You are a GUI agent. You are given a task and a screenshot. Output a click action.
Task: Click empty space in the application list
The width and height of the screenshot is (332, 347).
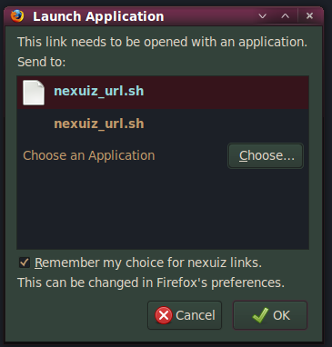163,209
